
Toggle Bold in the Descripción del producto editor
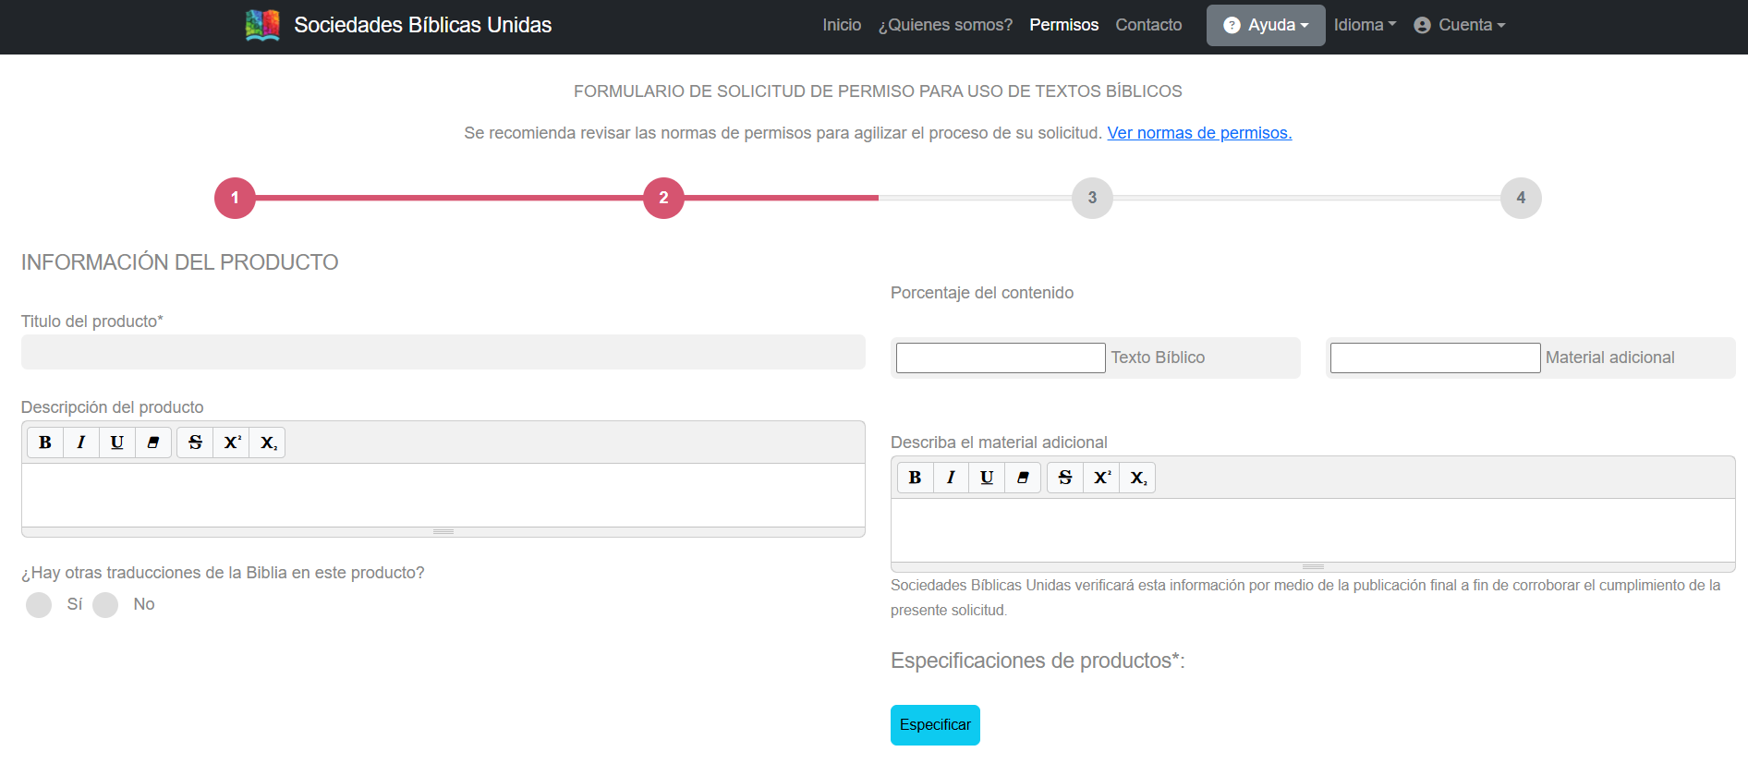[x=45, y=443]
